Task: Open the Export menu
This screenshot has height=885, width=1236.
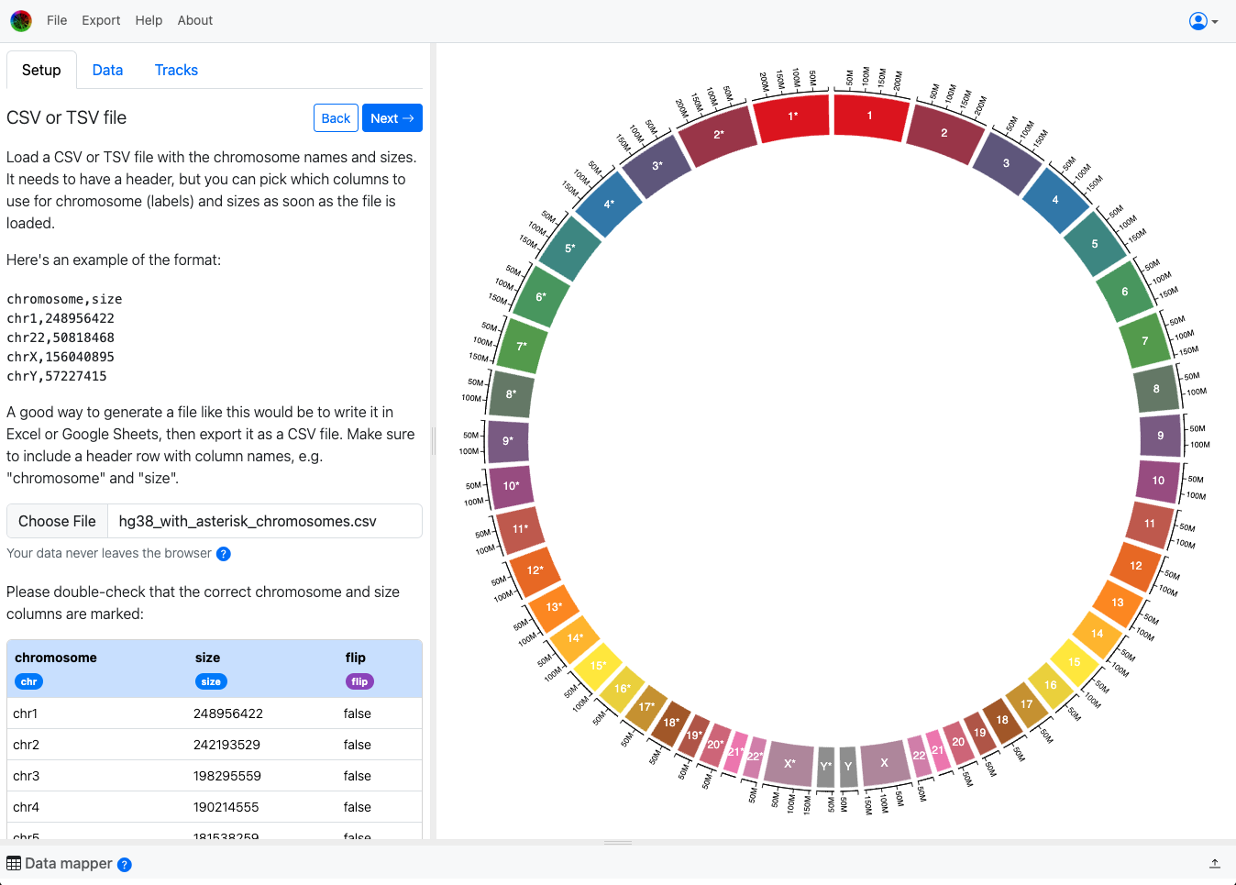Action: click(x=101, y=20)
